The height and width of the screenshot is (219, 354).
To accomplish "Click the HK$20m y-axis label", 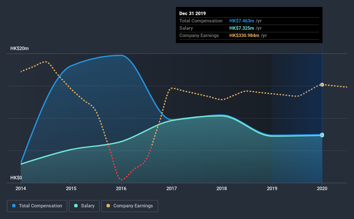I will pos(20,49).
